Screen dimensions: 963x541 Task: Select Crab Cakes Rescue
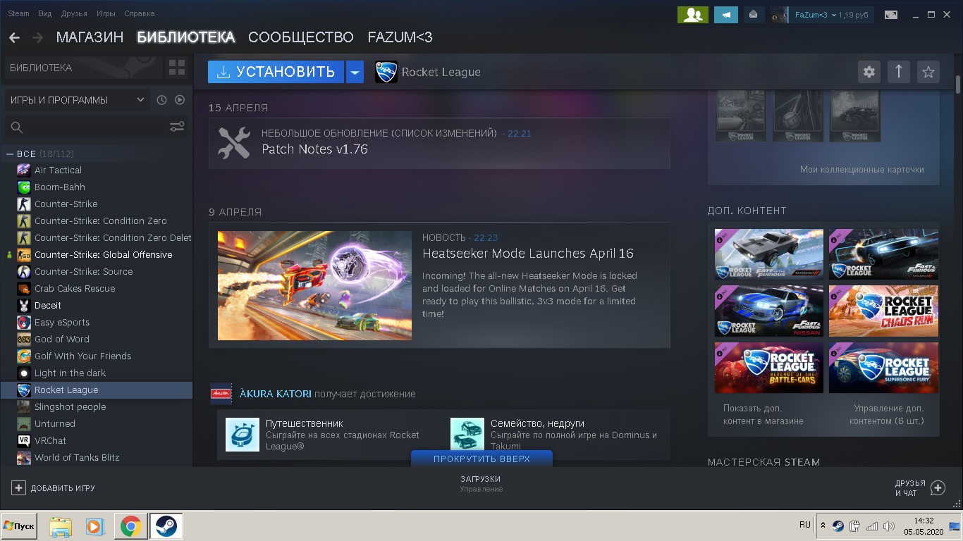[x=97, y=288]
